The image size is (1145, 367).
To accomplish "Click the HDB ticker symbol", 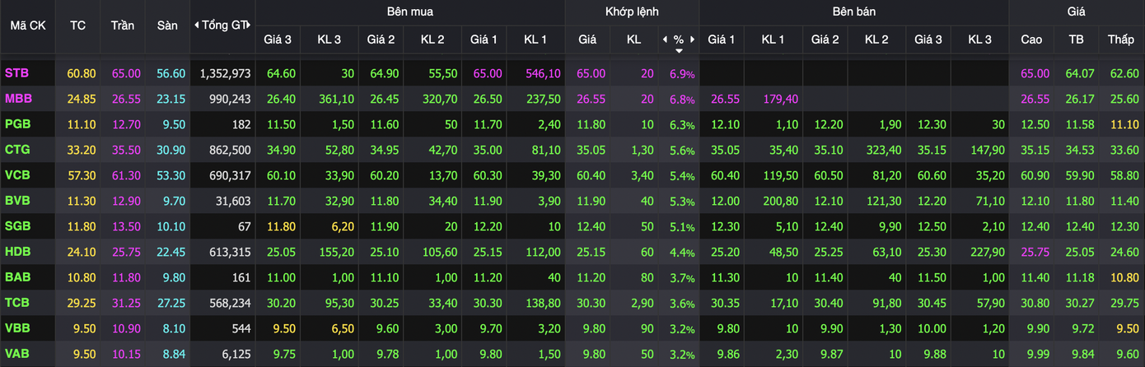I will tap(17, 252).
